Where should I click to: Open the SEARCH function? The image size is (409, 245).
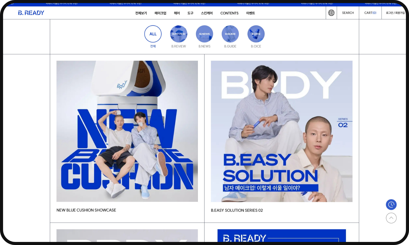point(348,13)
